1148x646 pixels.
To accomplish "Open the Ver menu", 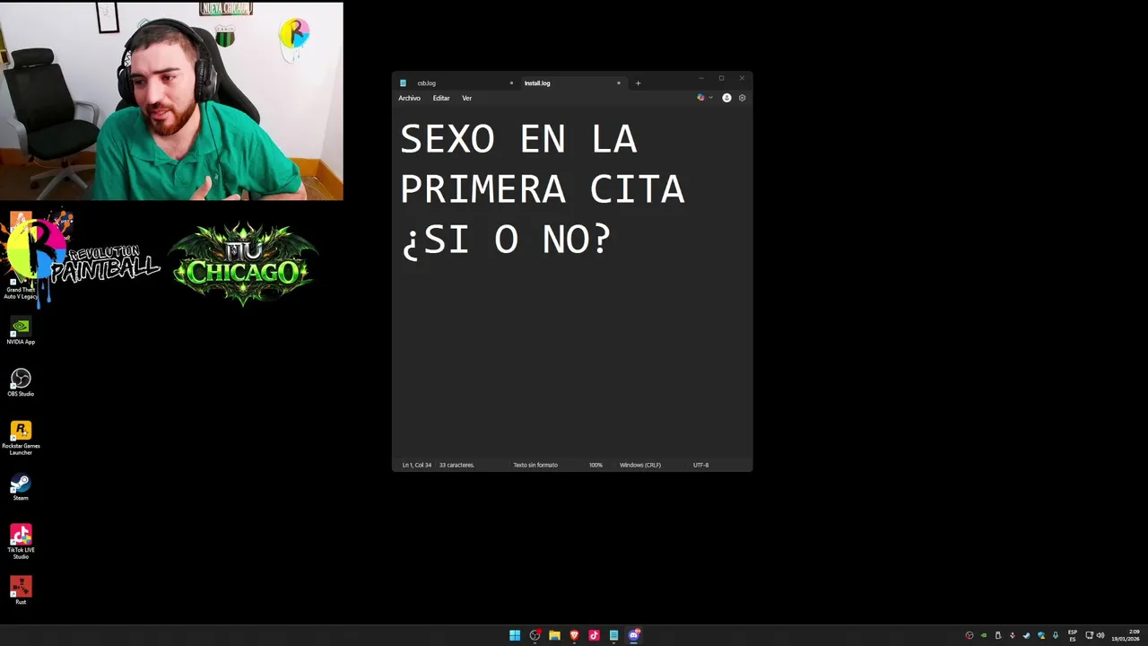I will tap(466, 98).
